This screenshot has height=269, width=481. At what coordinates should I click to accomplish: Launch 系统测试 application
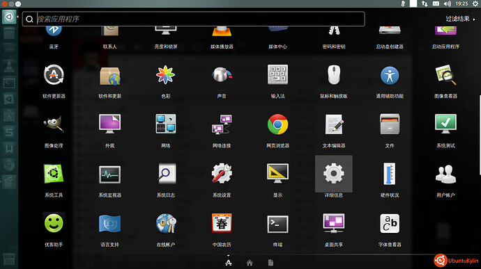pos(445,124)
